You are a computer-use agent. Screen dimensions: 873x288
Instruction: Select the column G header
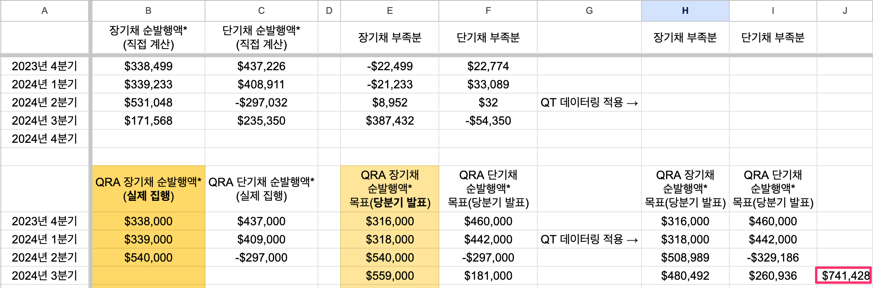[x=589, y=11]
